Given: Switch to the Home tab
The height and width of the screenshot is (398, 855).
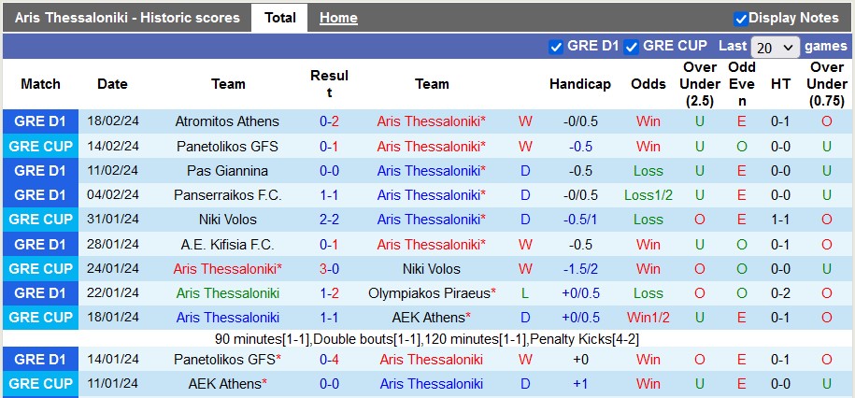Looking at the screenshot, I should point(338,18).
